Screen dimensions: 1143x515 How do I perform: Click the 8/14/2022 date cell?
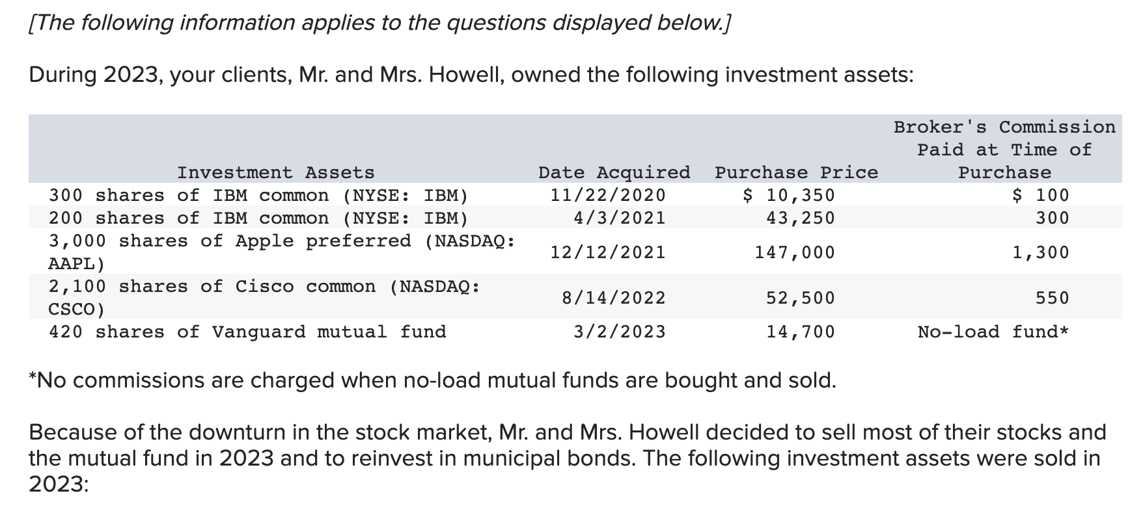coord(614,298)
